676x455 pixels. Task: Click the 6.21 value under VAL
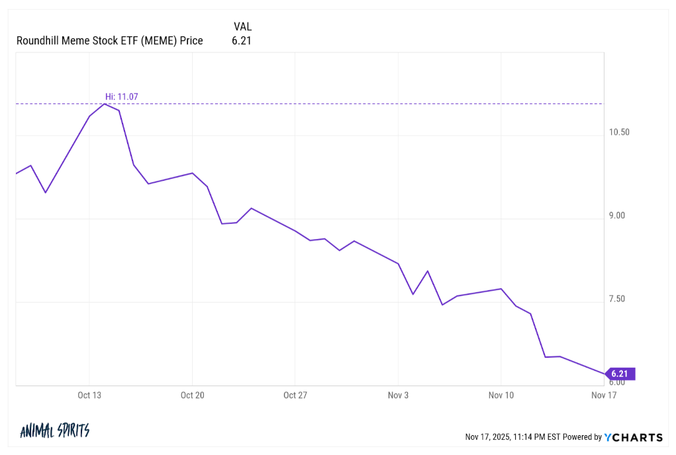pyautogui.click(x=242, y=41)
